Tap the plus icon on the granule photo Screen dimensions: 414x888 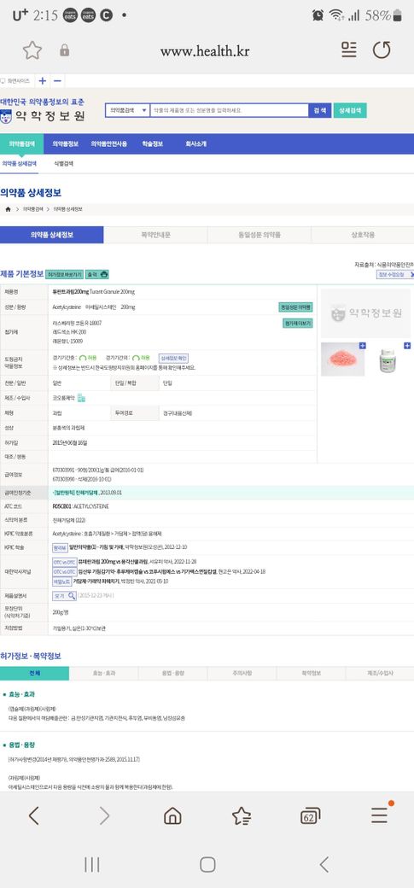(363, 346)
